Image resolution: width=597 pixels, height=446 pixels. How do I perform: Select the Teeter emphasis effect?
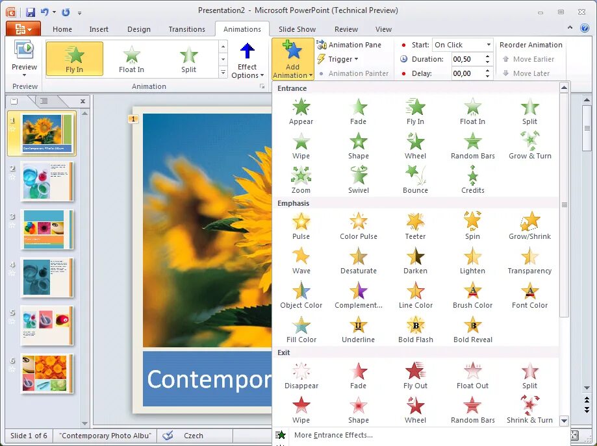click(415, 227)
